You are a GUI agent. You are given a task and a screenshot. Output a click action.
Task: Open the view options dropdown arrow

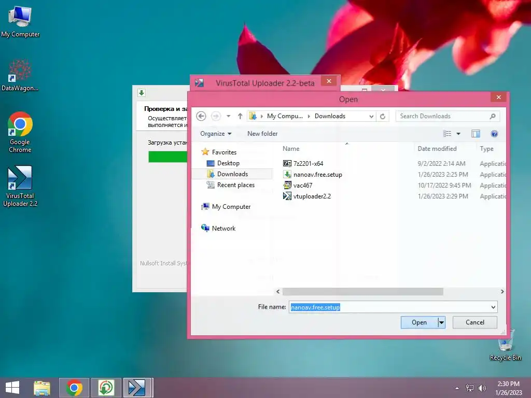pyautogui.click(x=458, y=134)
